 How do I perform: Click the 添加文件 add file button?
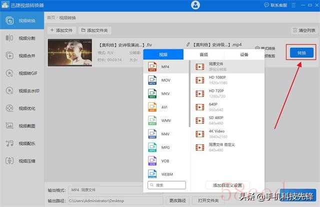click(x=61, y=30)
